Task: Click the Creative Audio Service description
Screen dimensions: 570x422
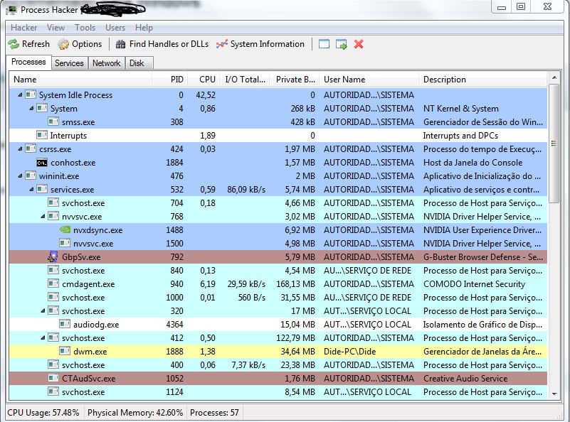Action: click(465, 379)
